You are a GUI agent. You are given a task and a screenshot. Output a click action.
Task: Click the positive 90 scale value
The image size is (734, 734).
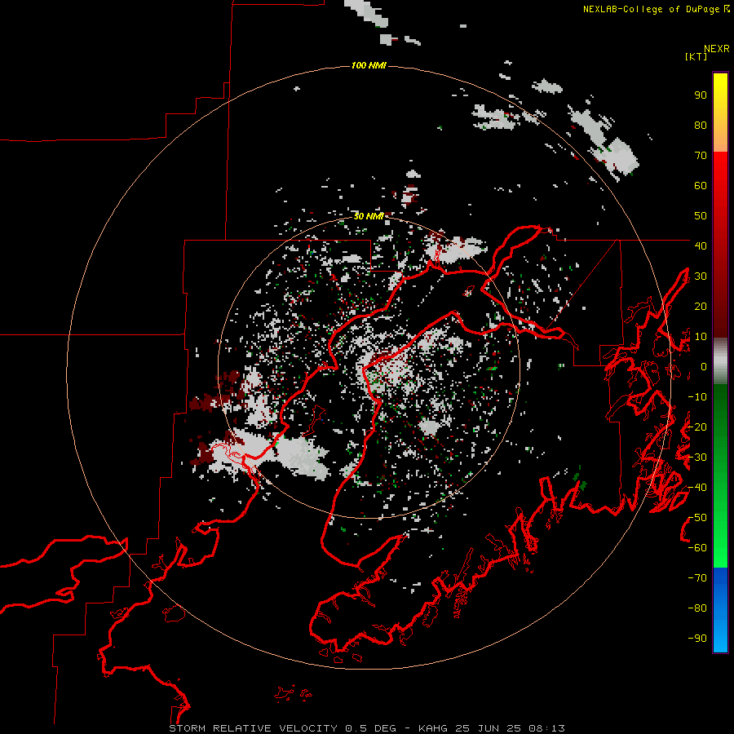701,95
